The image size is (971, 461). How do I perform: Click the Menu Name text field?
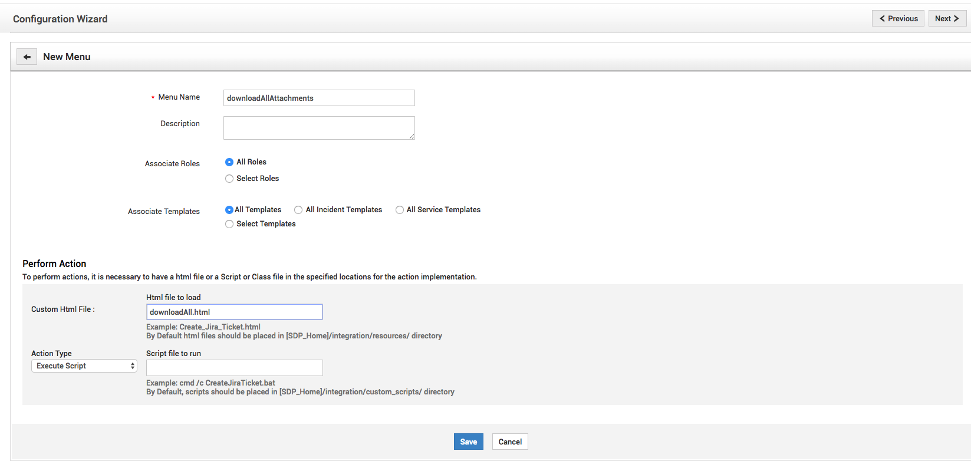(319, 98)
